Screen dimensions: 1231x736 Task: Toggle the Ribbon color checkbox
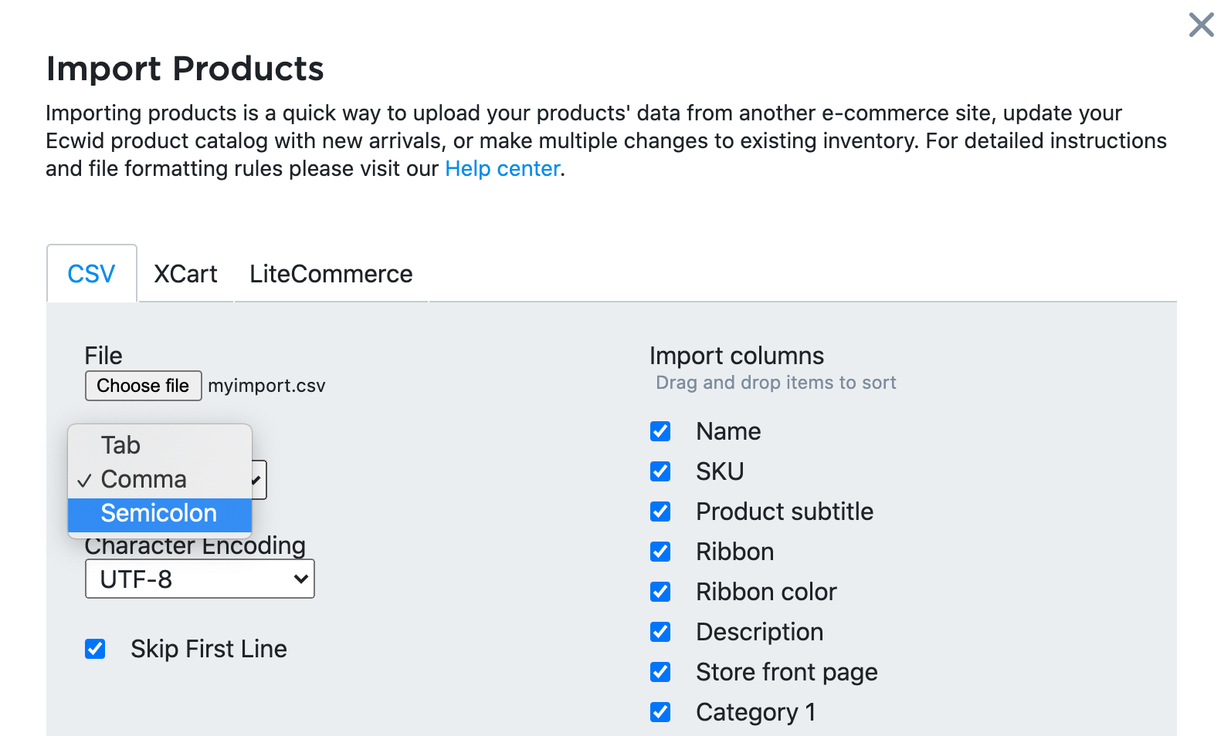[x=660, y=592]
